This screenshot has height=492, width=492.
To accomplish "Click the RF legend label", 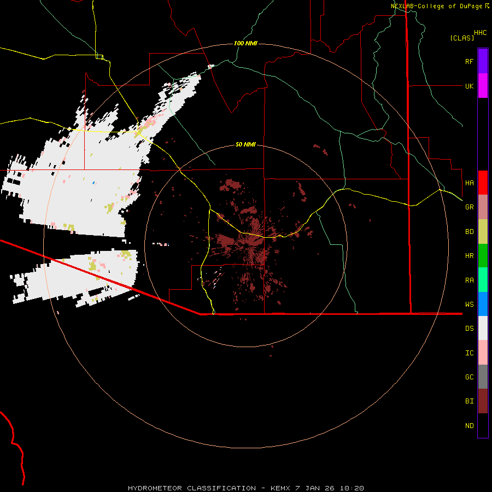I will tap(469, 61).
